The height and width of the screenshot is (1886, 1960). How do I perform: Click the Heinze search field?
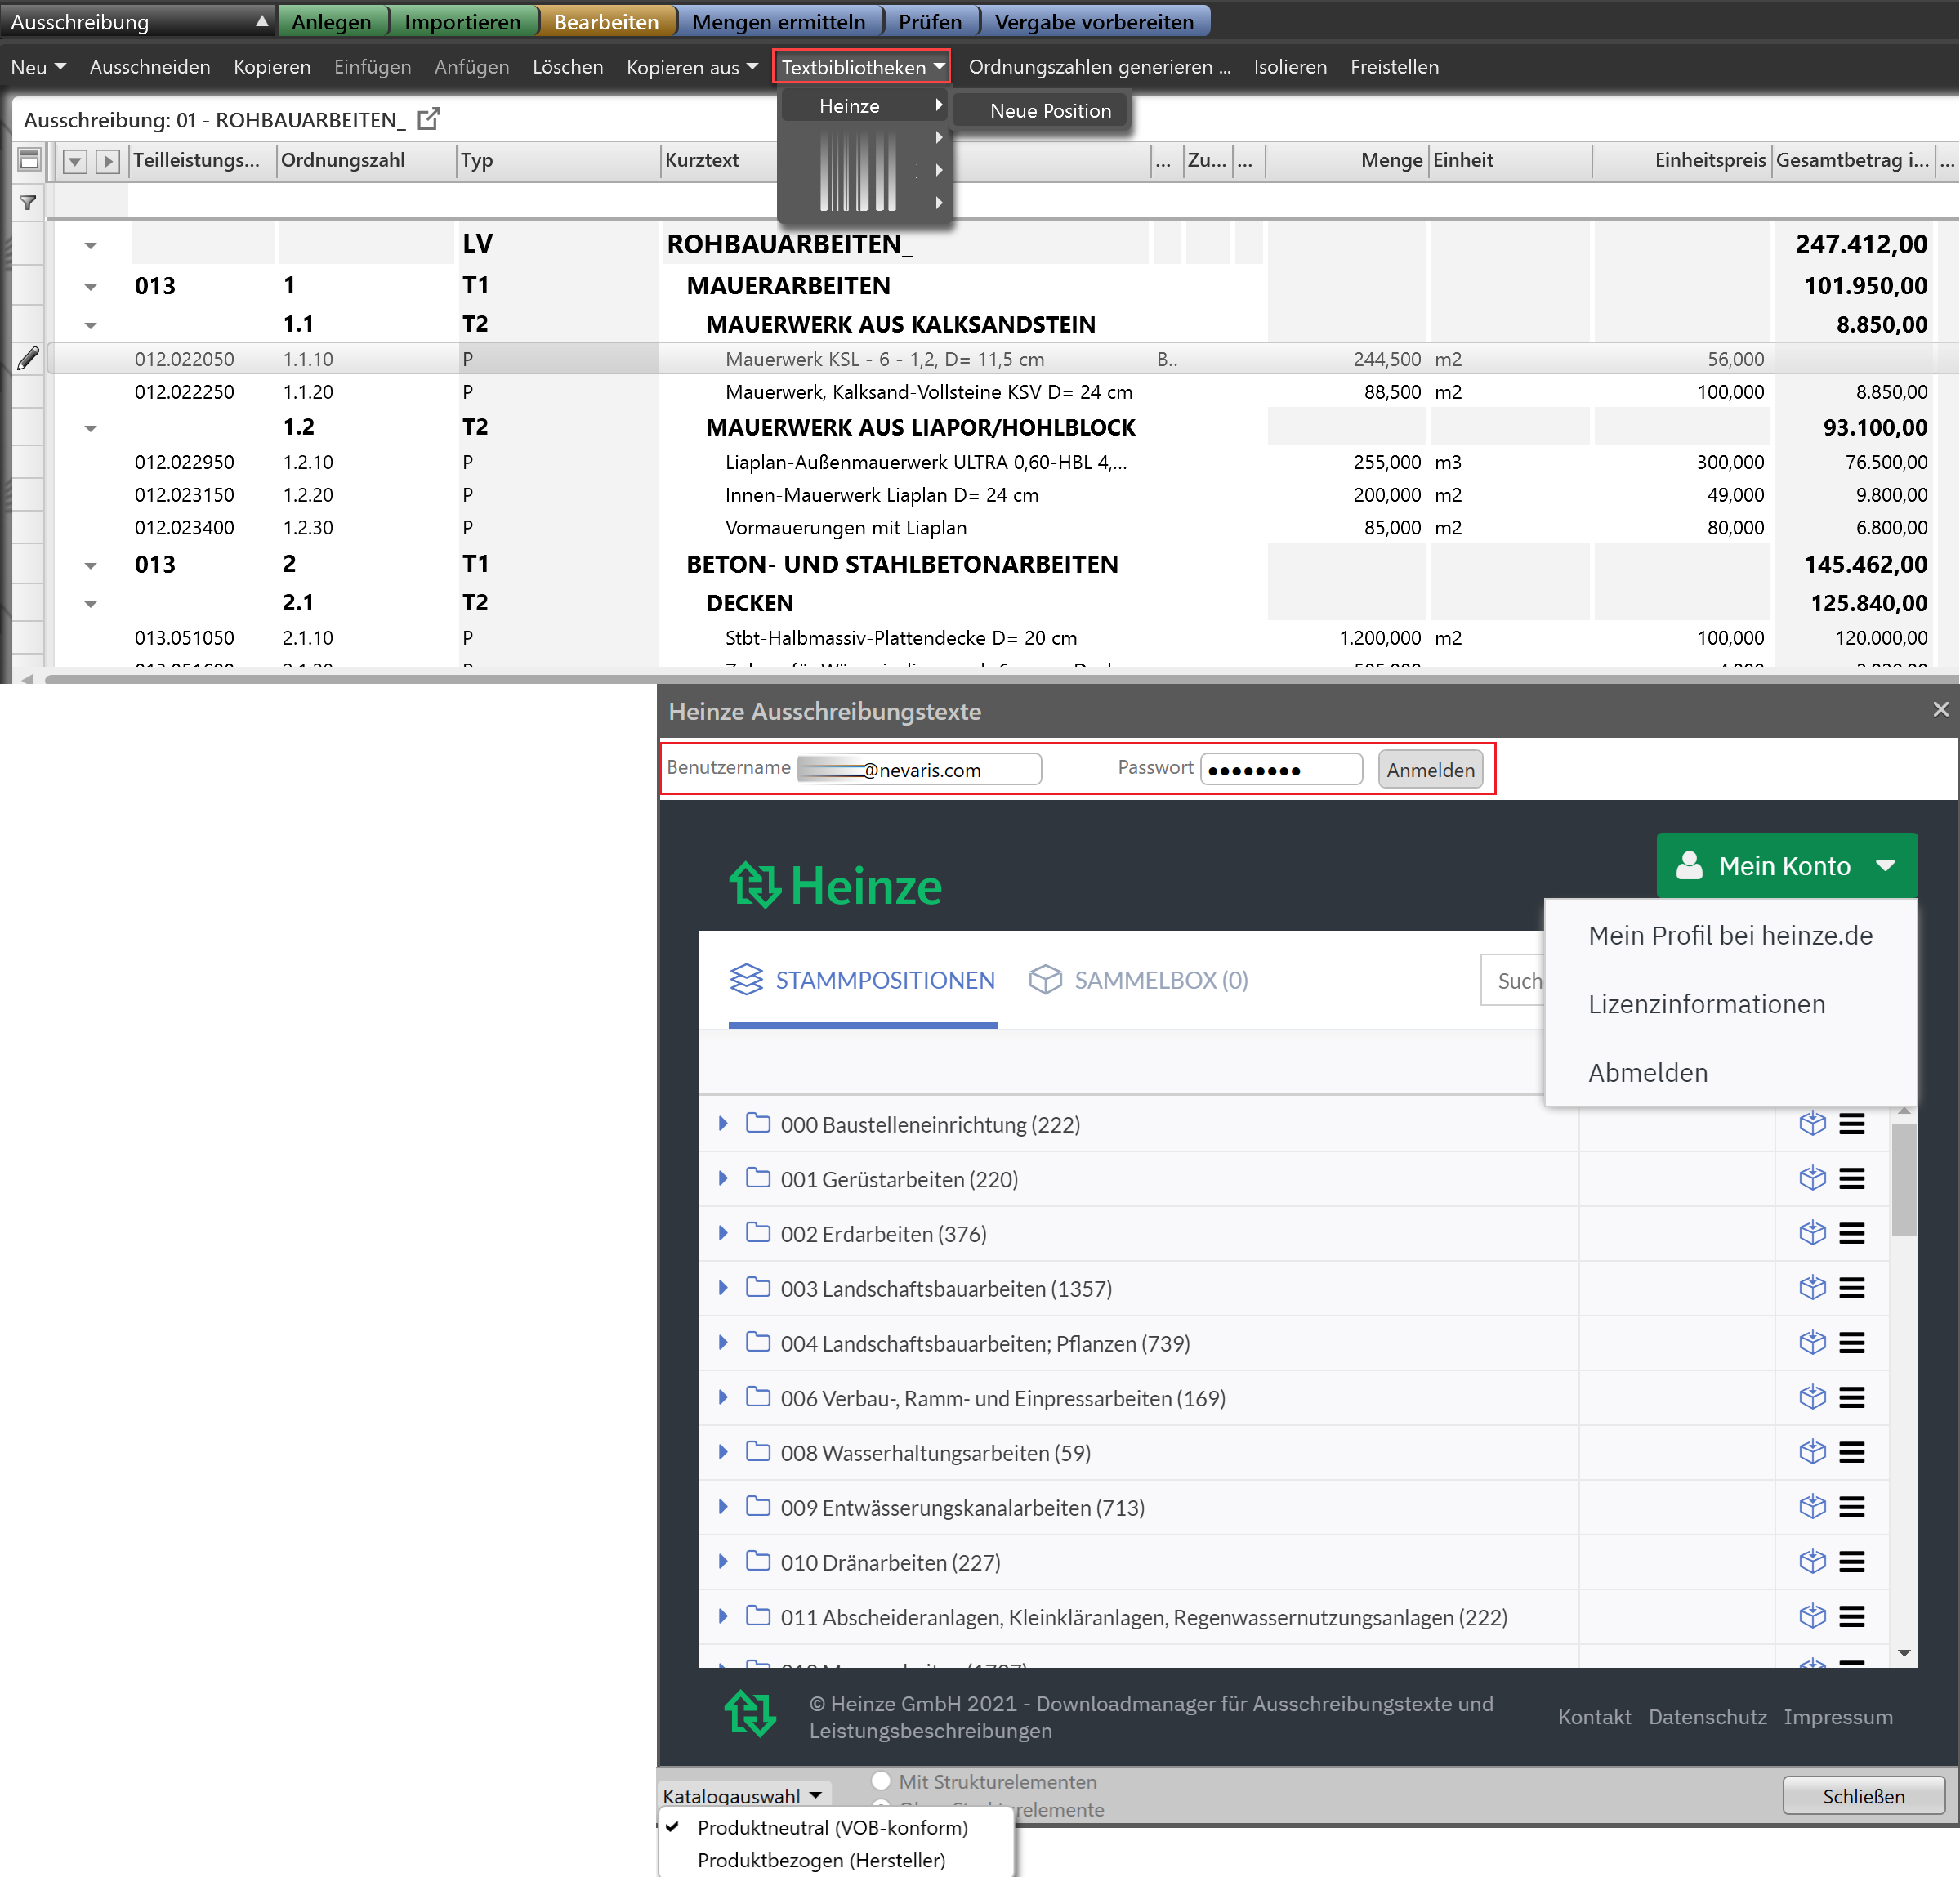[x=1513, y=981]
